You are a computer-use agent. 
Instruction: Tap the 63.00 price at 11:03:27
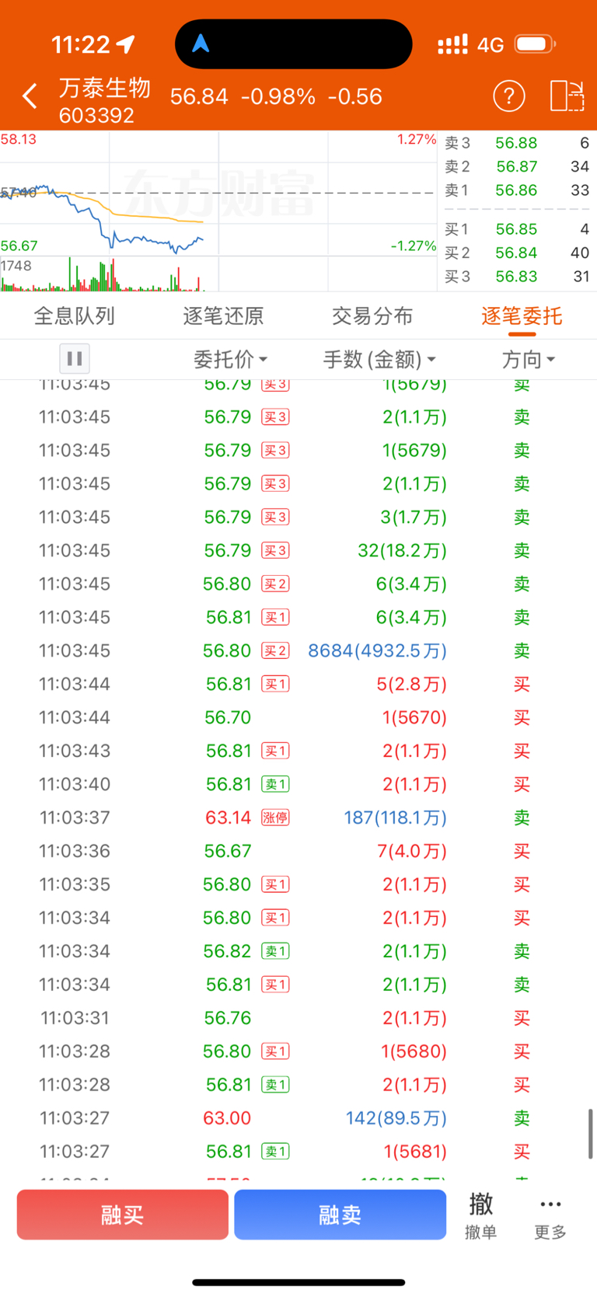click(x=227, y=1117)
